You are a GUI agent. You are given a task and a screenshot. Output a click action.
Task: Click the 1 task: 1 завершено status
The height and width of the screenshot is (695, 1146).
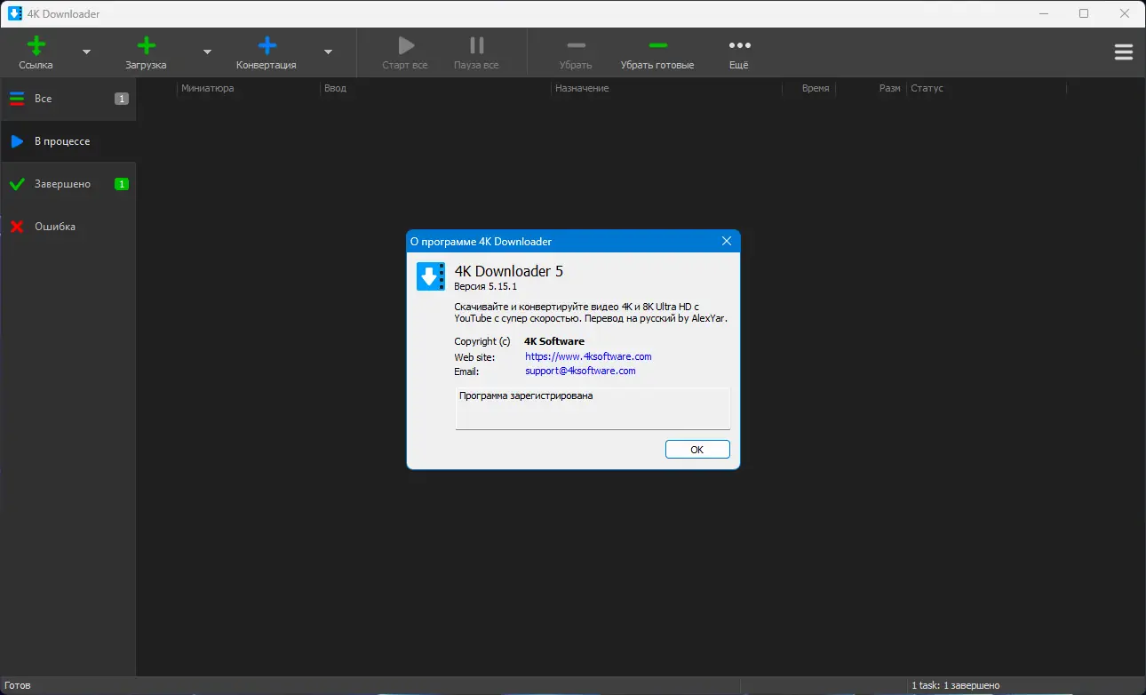pos(955,686)
